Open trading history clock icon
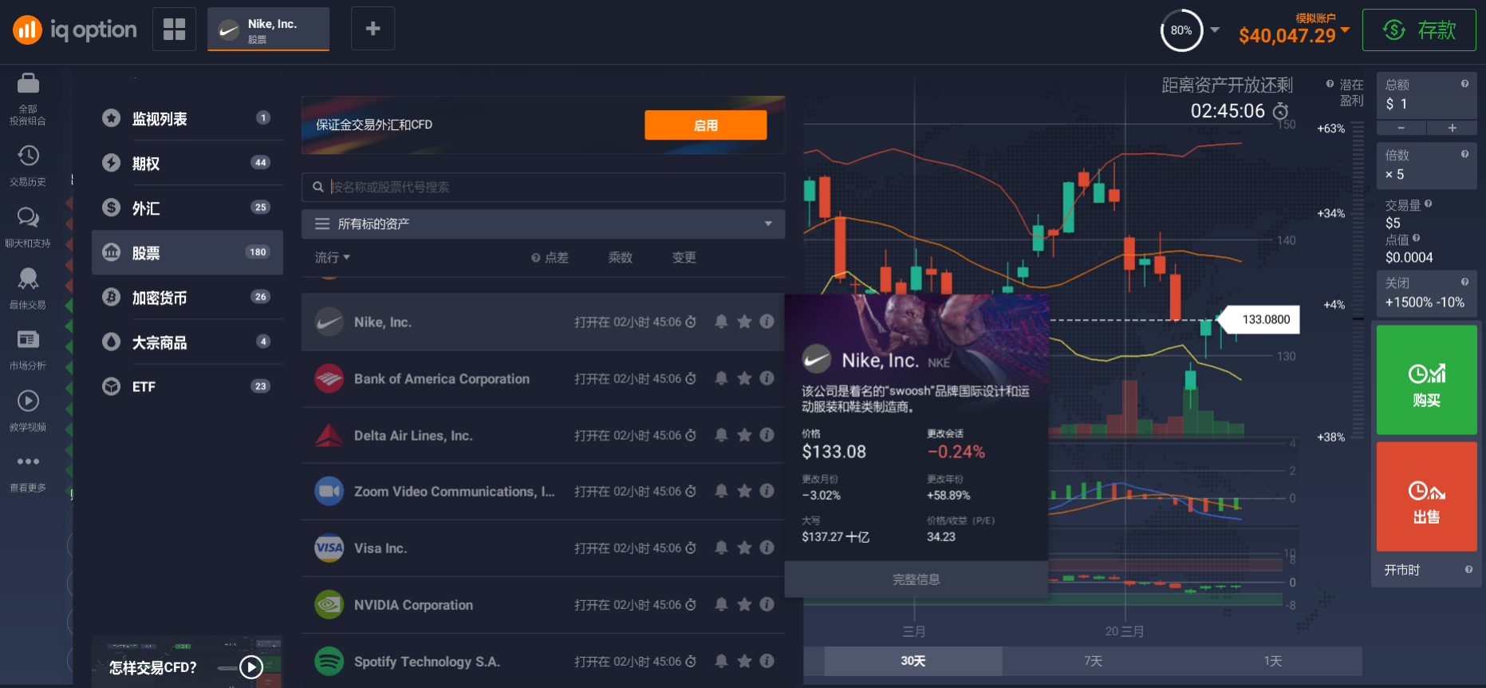Image resolution: width=1486 pixels, height=688 pixels. point(28,156)
